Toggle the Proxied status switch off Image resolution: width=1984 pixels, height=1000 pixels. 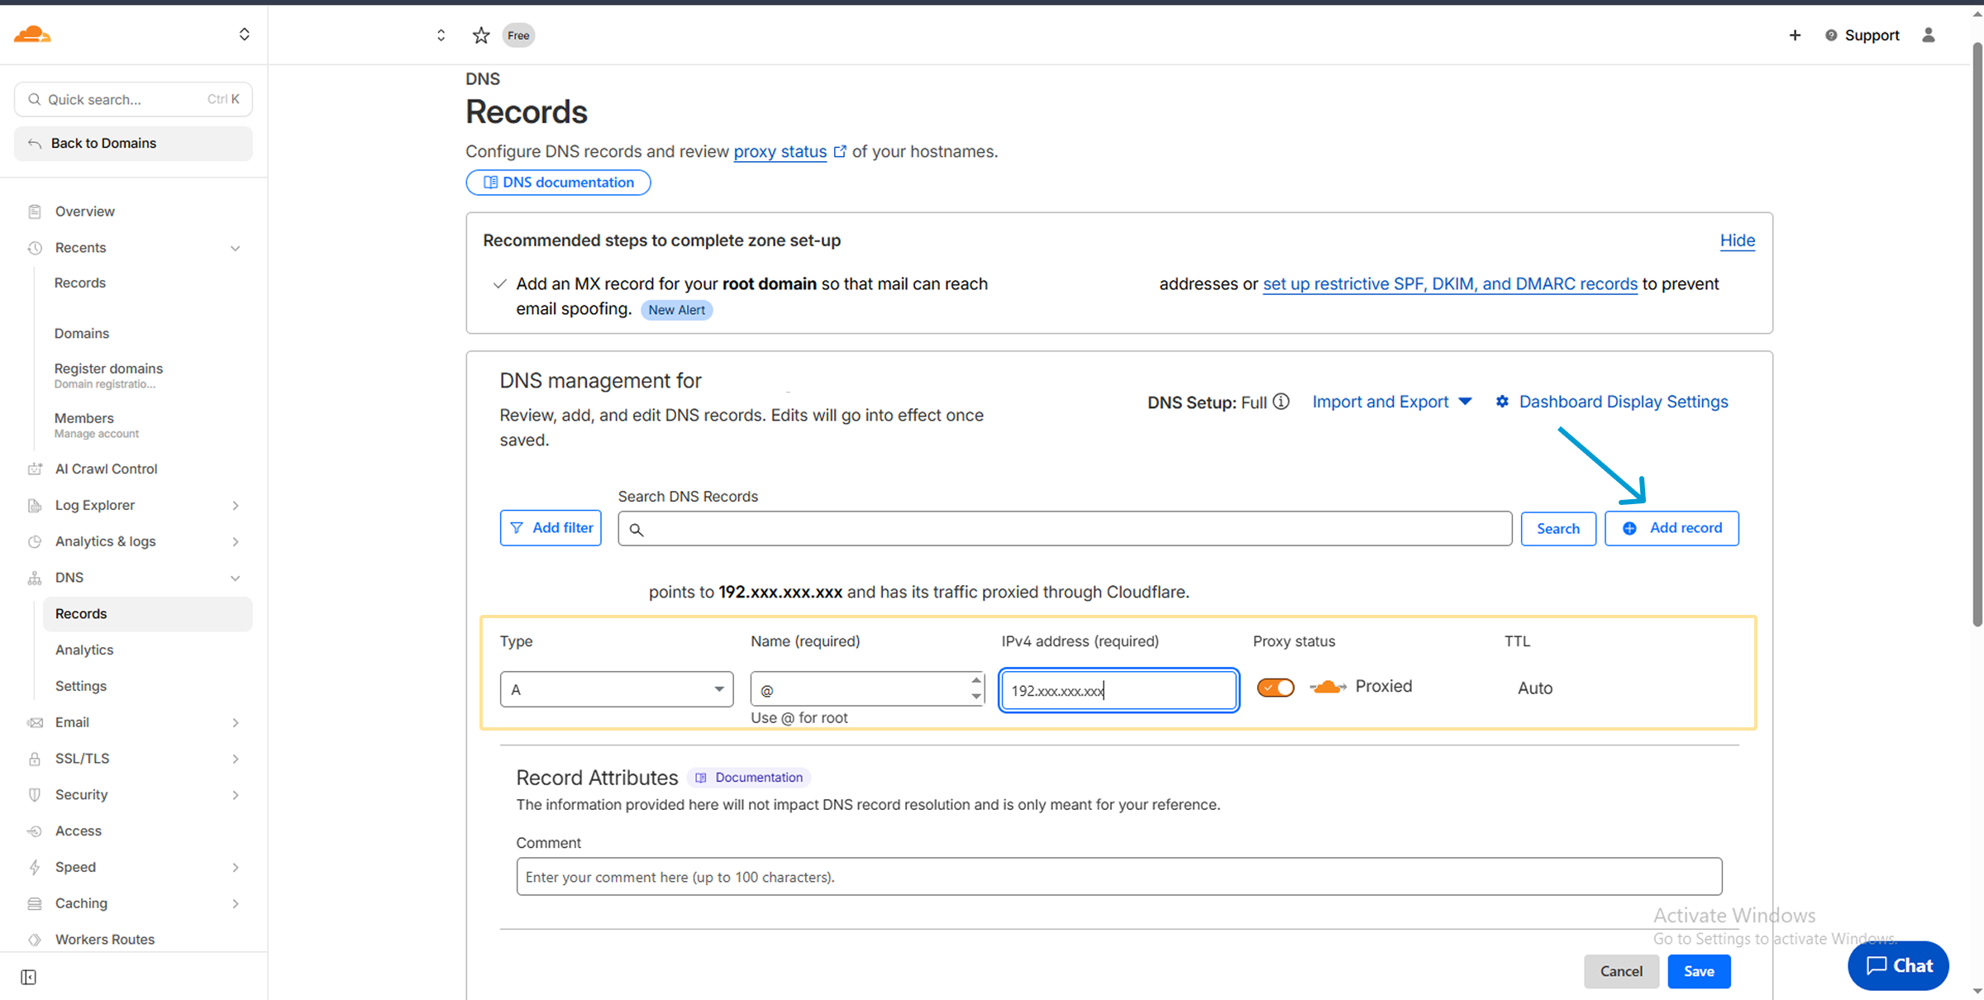point(1276,688)
